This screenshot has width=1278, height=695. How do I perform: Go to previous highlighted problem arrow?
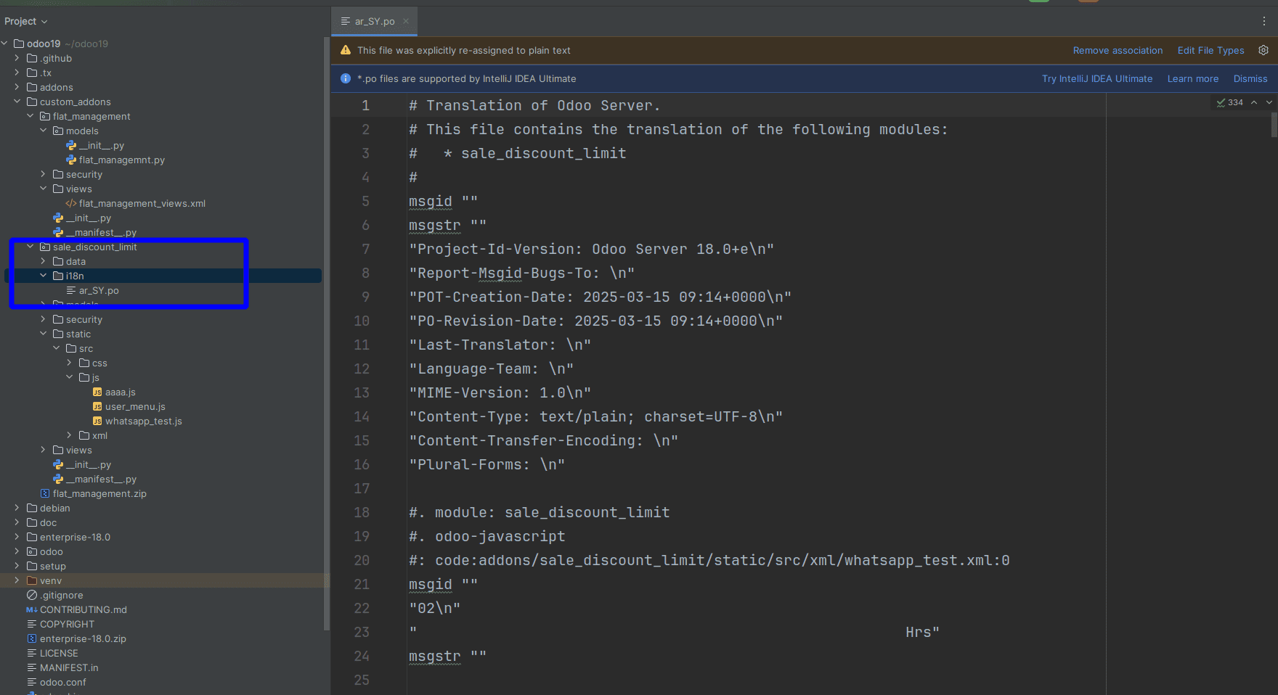point(1254,102)
